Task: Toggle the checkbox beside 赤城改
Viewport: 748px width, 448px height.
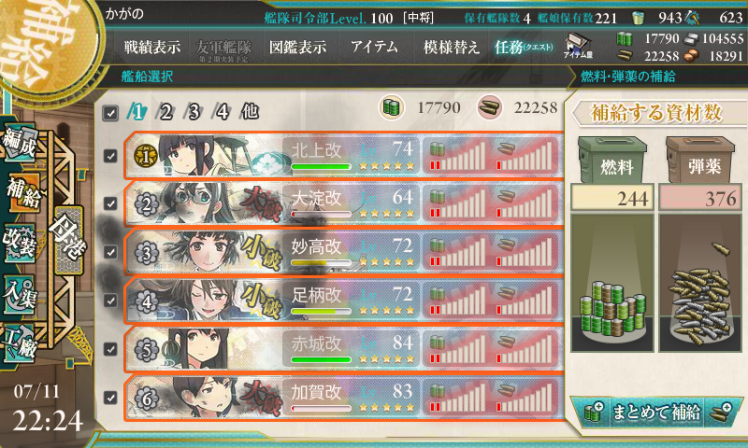Action: (x=110, y=349)
